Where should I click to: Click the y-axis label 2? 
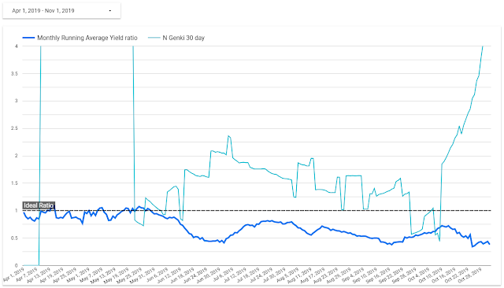click(x=16, y=156)
